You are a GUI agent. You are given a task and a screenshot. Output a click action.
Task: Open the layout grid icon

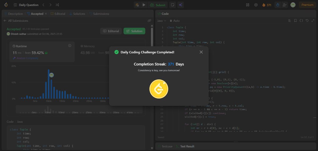point(248,5)
